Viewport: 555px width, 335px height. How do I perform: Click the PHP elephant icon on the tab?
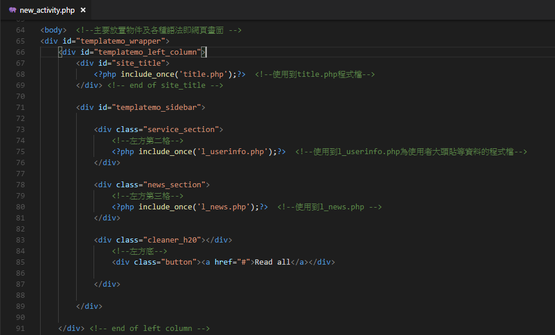click(x=13, y=10)
